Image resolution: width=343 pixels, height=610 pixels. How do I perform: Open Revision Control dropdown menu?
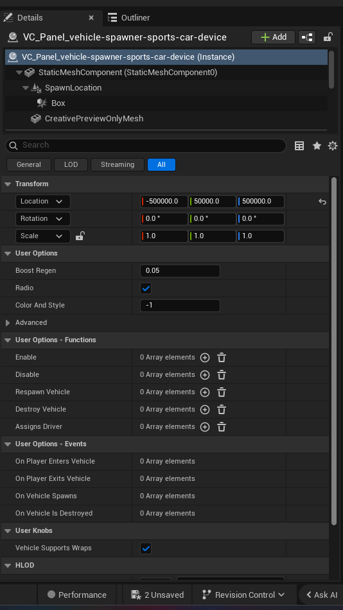pyautogui.click(x=243, y=595)
